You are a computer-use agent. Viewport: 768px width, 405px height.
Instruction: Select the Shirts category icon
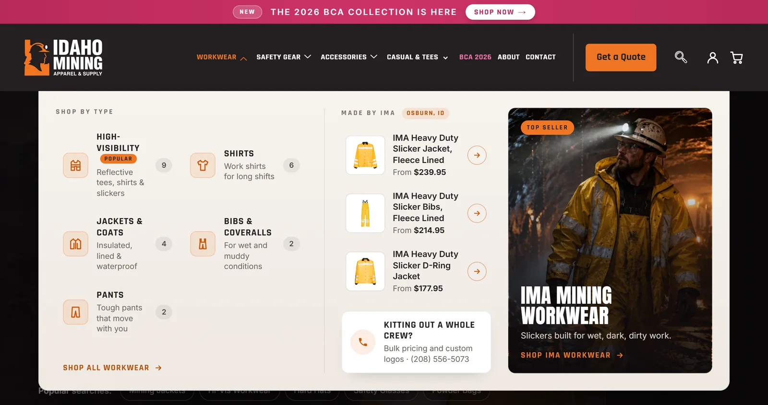203,165
